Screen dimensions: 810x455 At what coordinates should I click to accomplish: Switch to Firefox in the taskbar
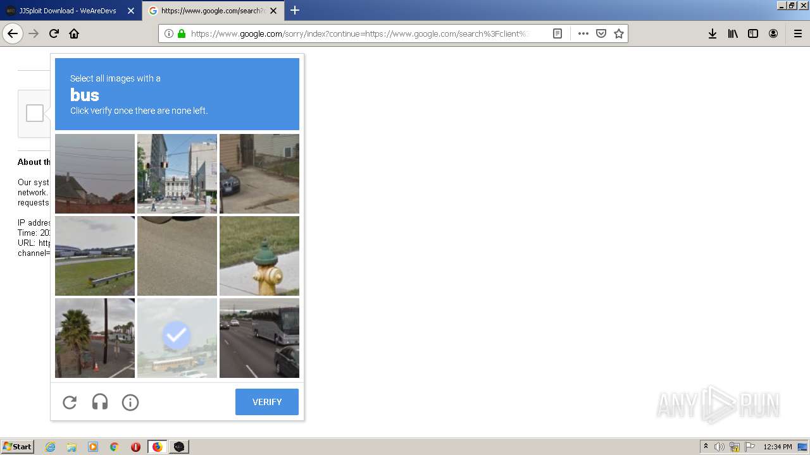pyautogui.click(x=158, y=447)
